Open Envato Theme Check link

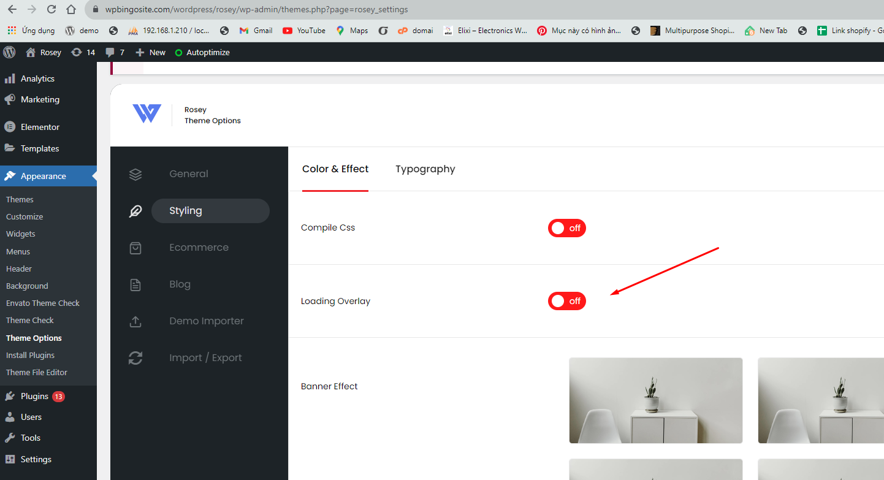[43, 303]
